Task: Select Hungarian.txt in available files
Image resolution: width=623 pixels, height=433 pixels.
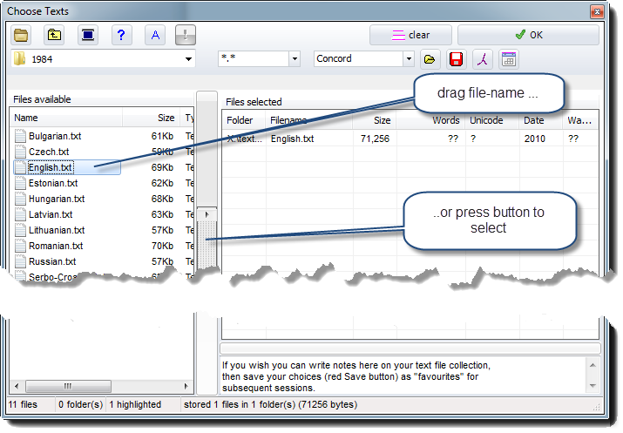Action: (56, 199)
